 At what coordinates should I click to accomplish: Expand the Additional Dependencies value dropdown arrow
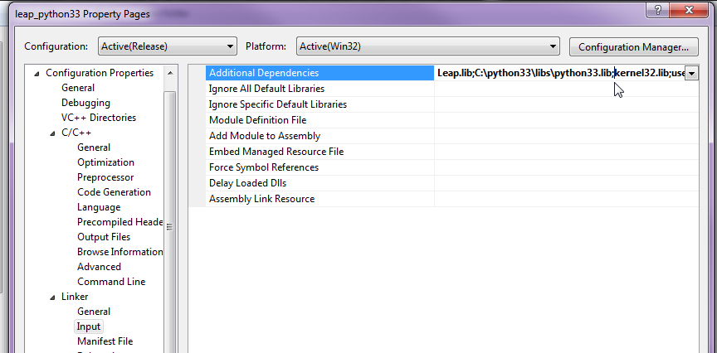click(691, 73)
